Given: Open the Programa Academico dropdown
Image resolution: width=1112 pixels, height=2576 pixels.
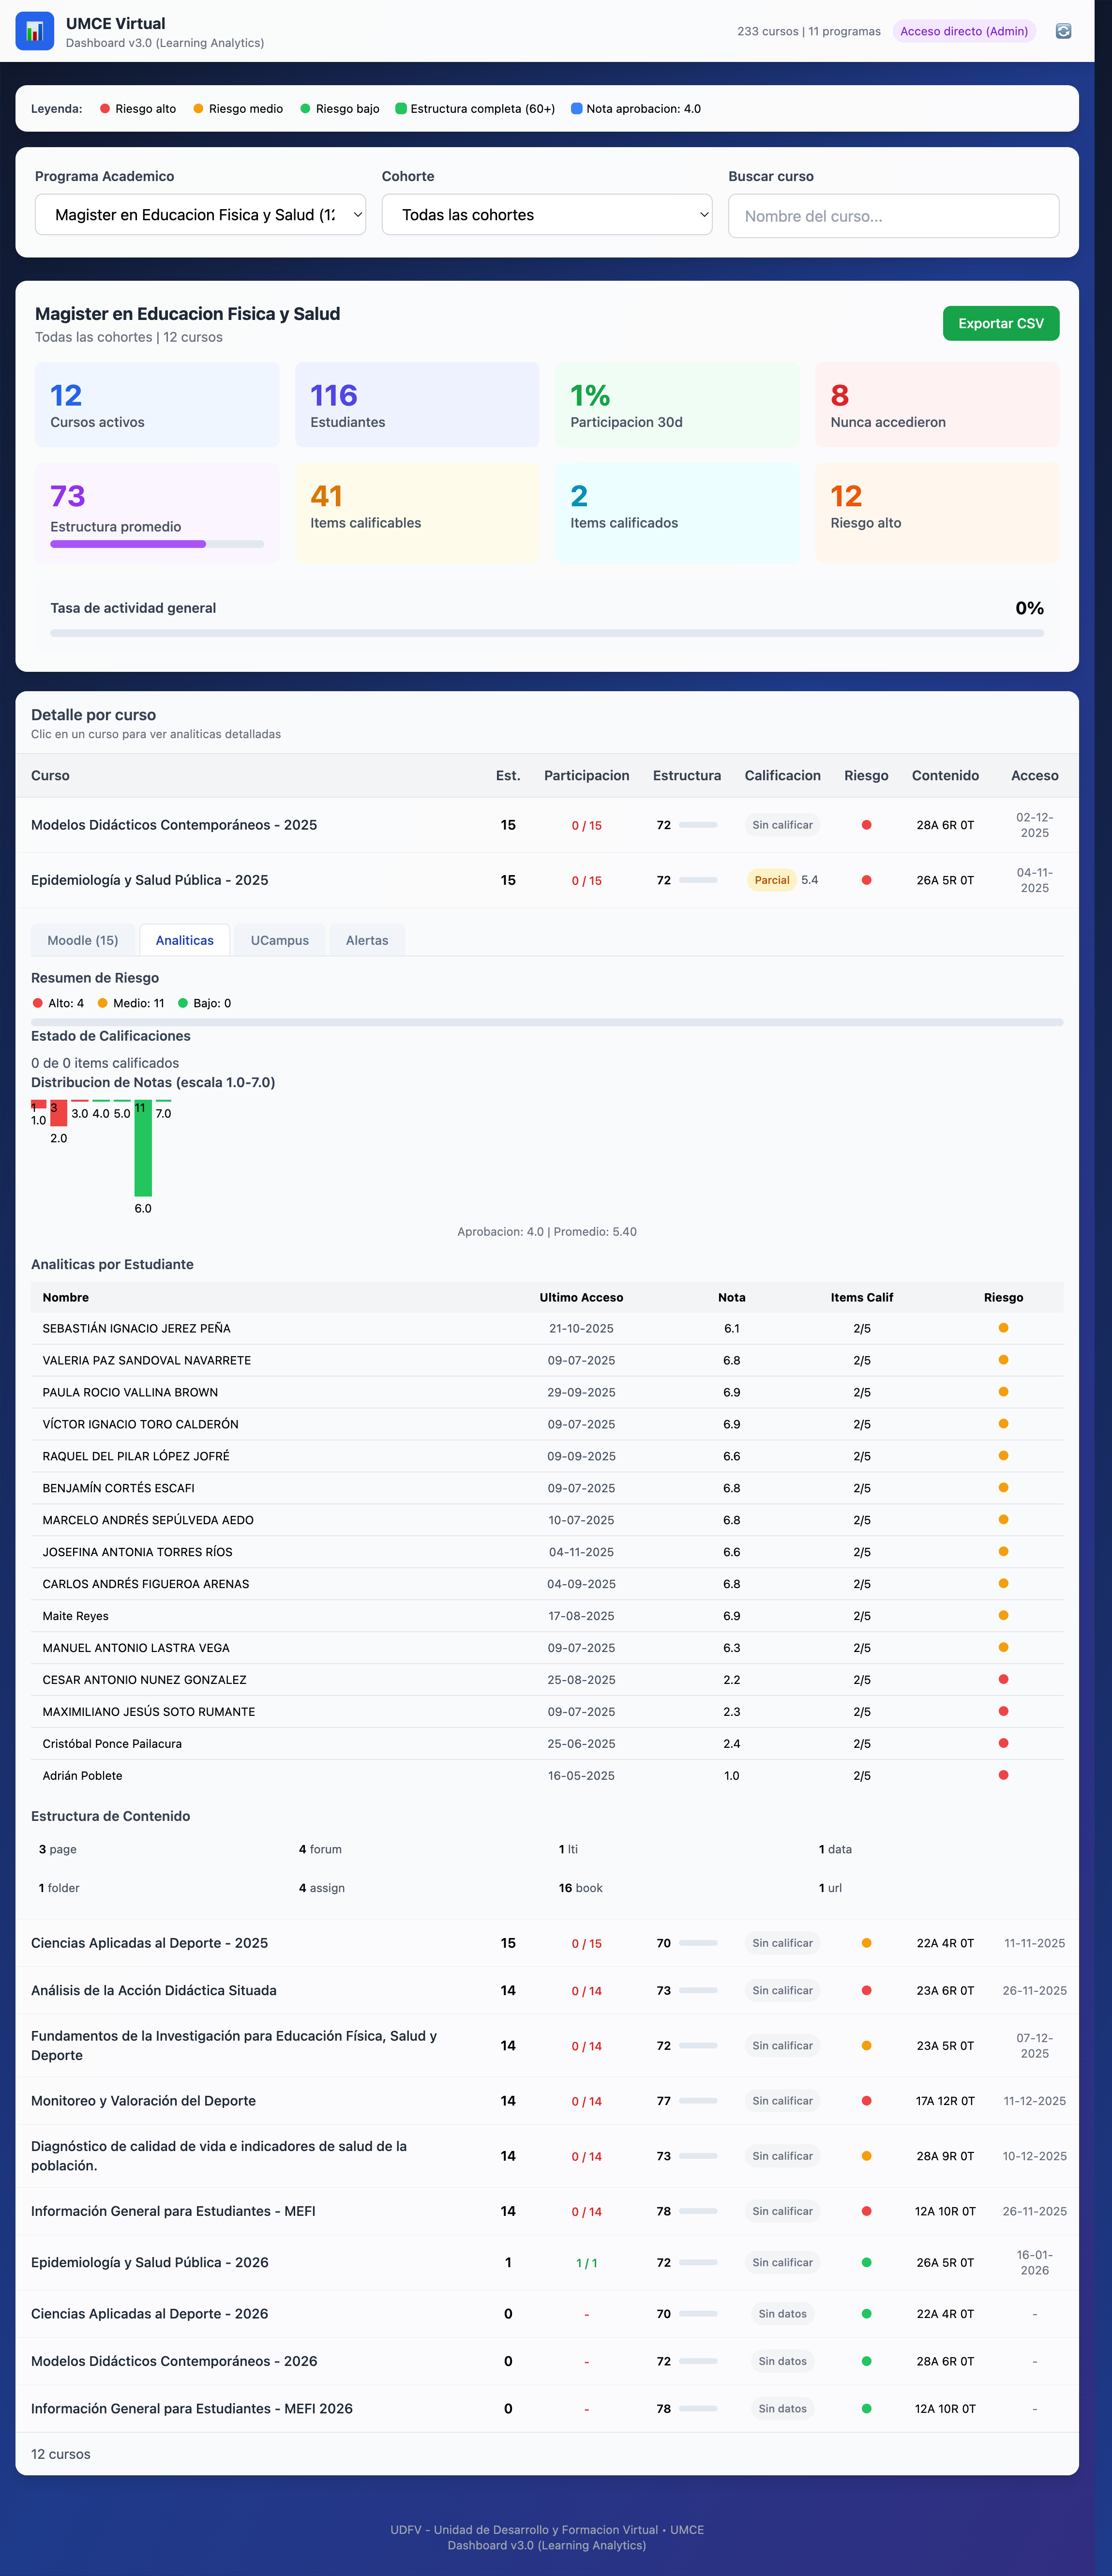Looking at the screenshot, I should coord(200,215).
